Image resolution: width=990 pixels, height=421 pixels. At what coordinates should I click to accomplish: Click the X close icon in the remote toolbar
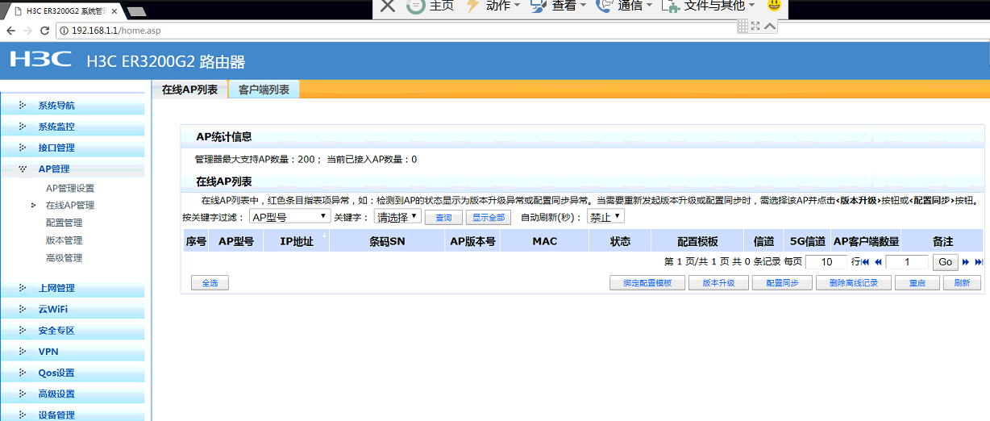point(388,6)
